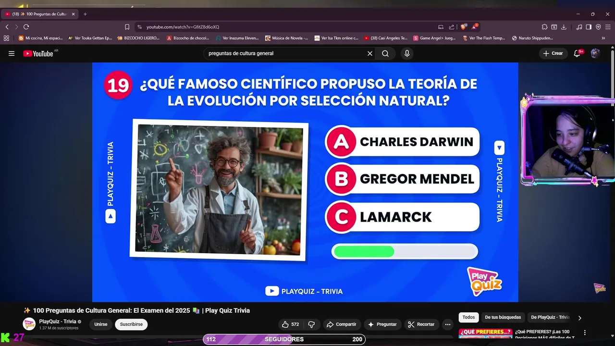Run search with magnifier button
The image size is (615, 346).
(x=385, y=53)
